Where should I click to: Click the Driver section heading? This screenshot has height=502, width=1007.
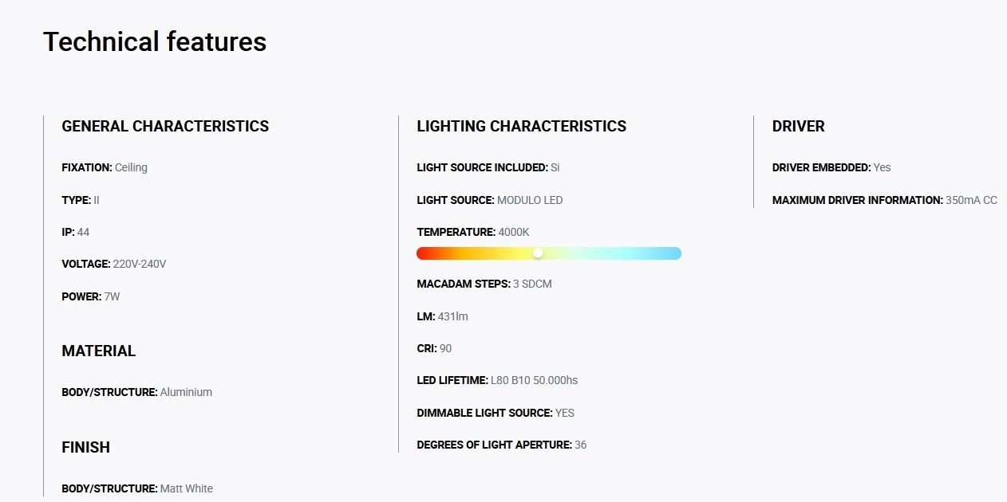coord(798,126)
